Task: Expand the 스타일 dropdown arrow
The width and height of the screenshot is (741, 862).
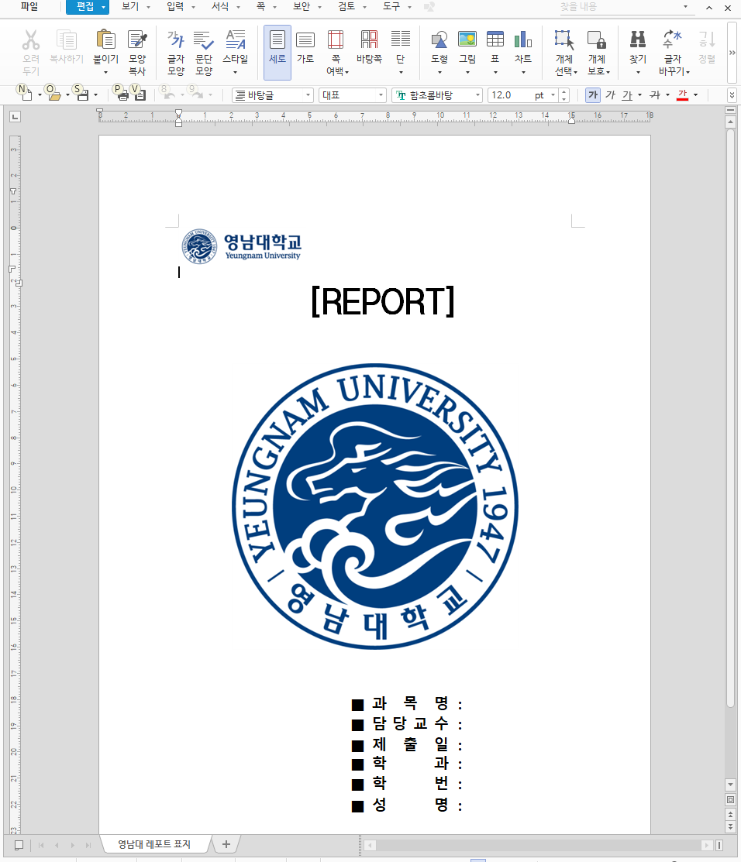Action: [236, 72]
